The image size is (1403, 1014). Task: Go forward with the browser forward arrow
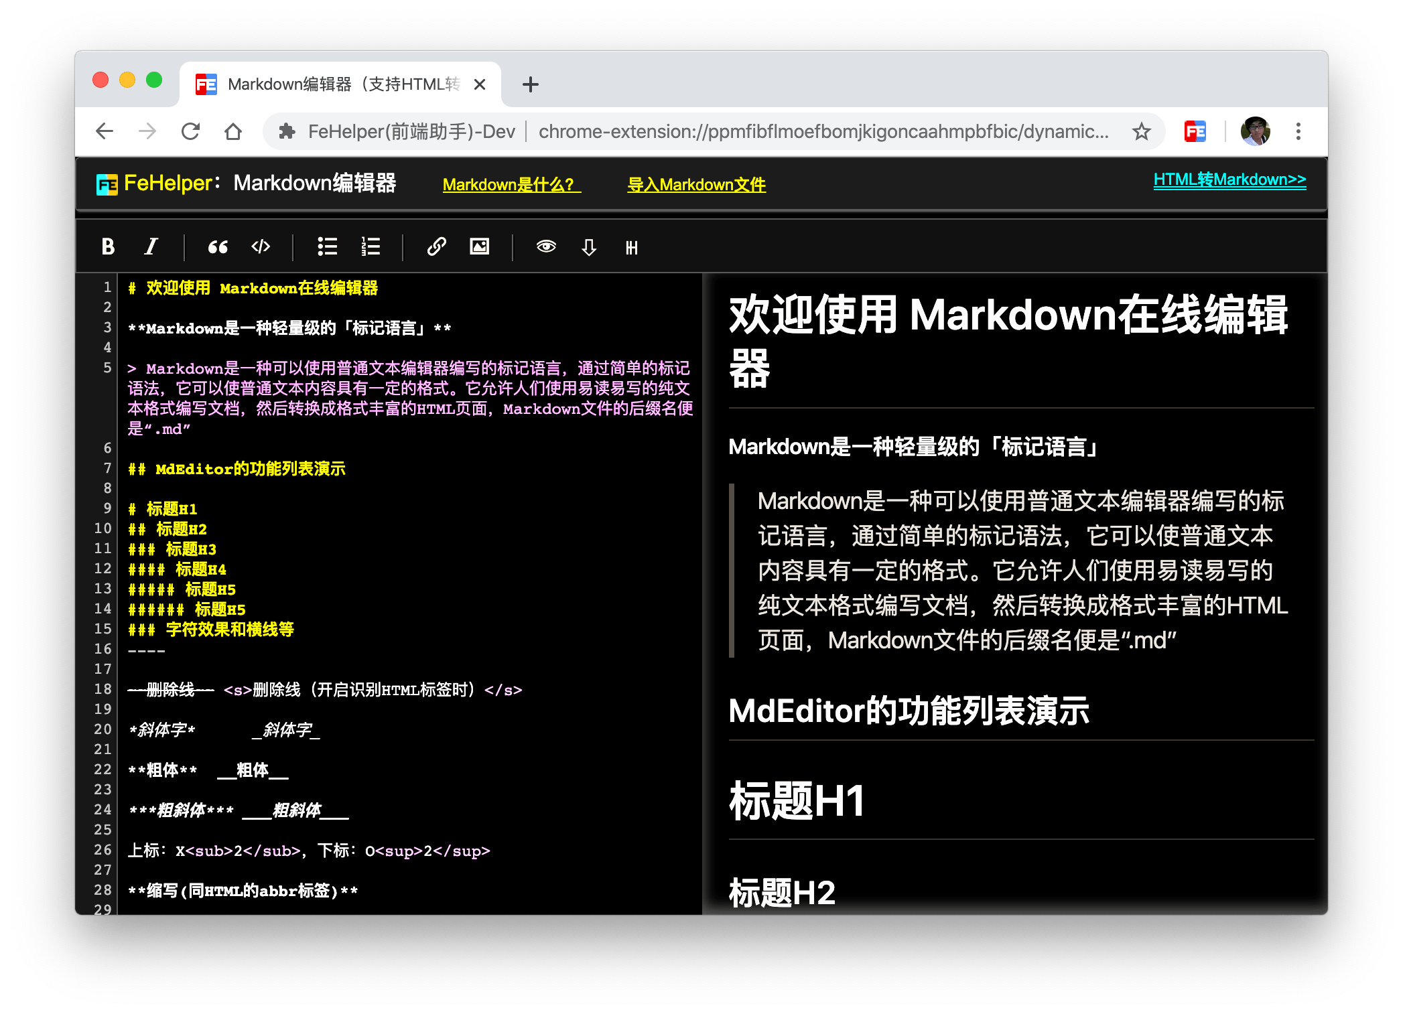[147, 131]
